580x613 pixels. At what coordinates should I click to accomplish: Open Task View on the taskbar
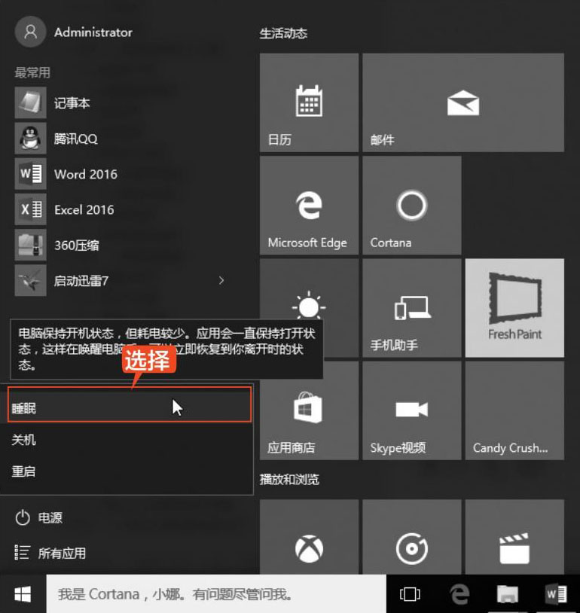410,594
